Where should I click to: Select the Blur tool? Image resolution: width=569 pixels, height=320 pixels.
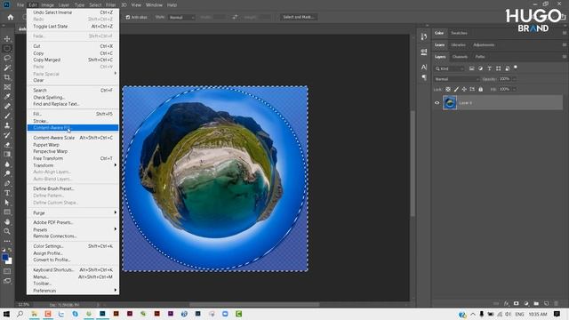[x=7, y=164]
